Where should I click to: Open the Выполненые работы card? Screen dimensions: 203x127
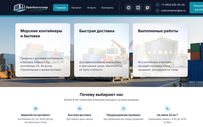[160, 50]
